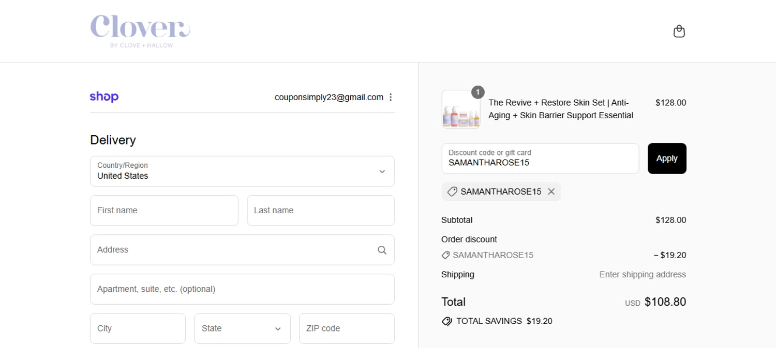The height and width of the screenshot is (348, 776).
Task: Focus the First name field
Action: [164, 210]
